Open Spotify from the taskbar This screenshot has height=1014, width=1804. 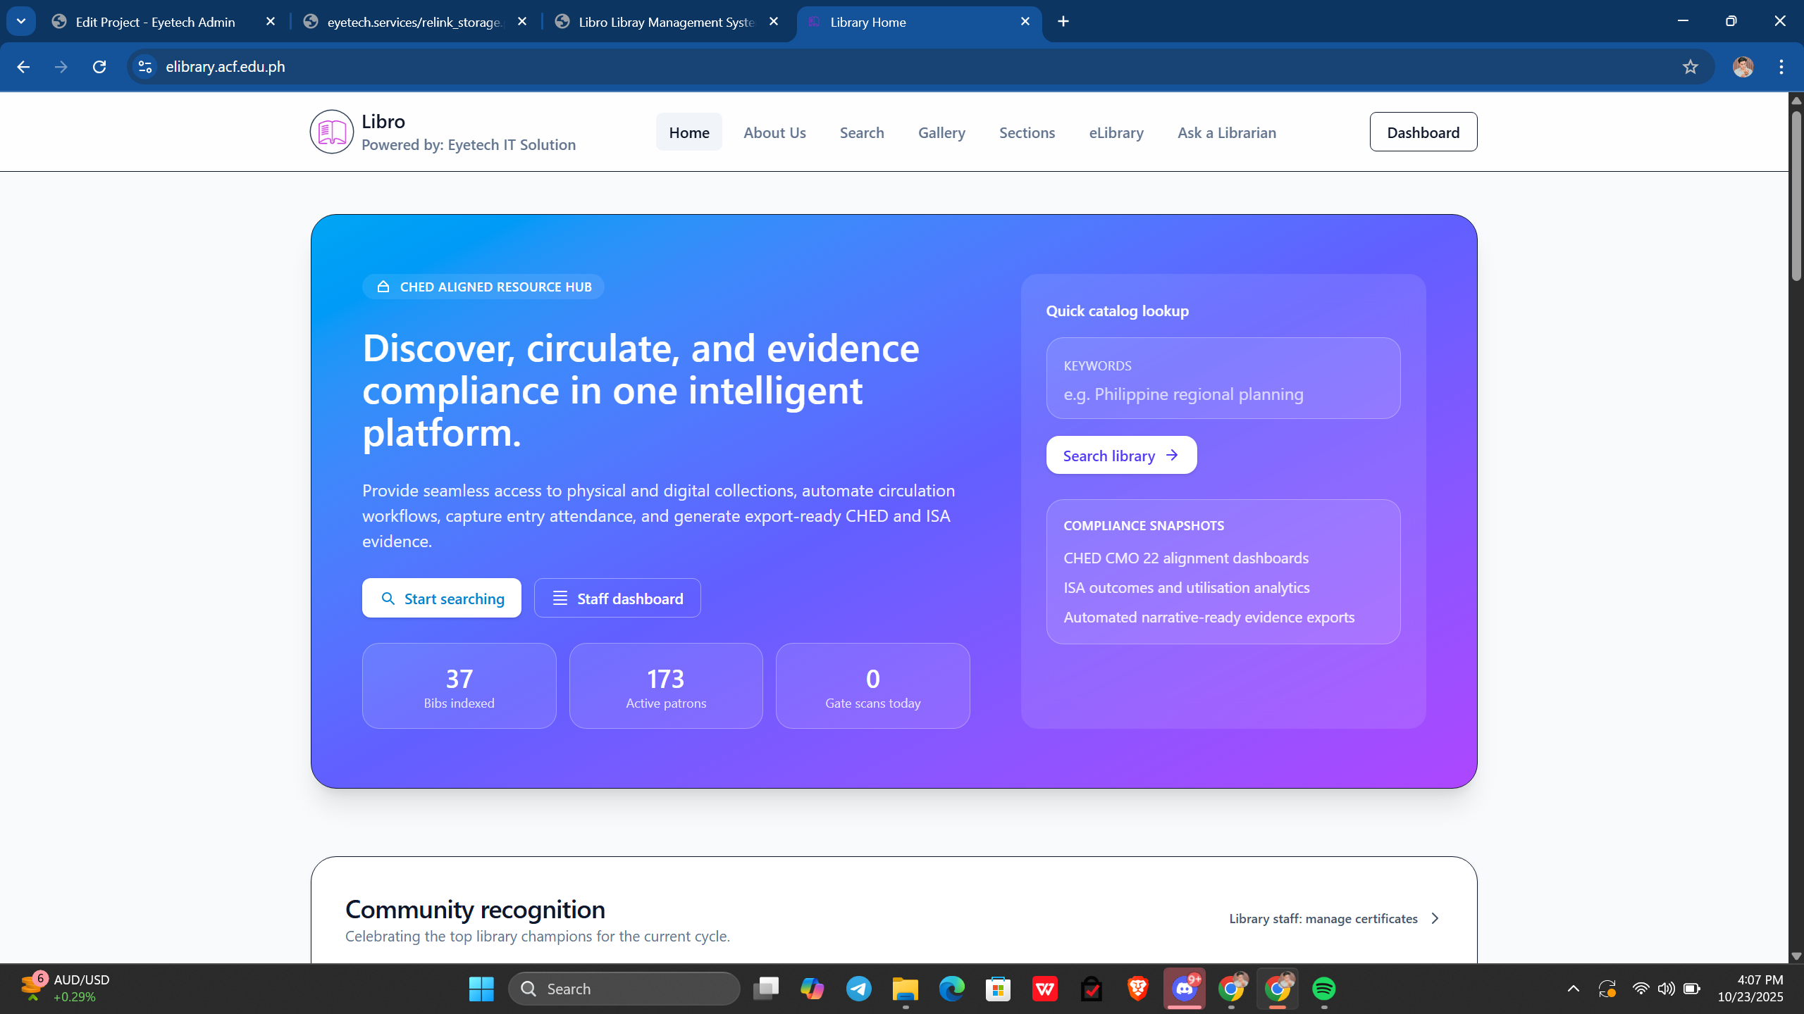tap(1323, 989)
